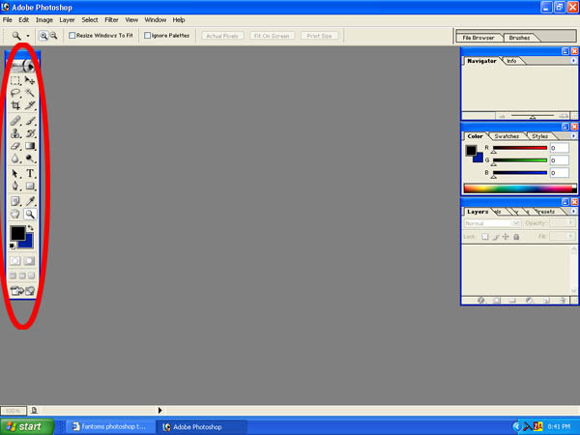Click the Windows Start button
Viewport: 580px width, 435px height.
point(23,425)
